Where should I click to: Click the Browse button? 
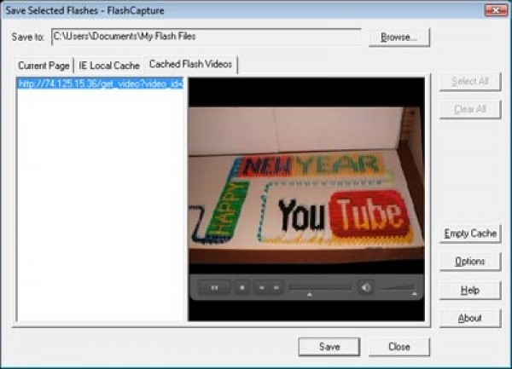[x=399, y=37]
